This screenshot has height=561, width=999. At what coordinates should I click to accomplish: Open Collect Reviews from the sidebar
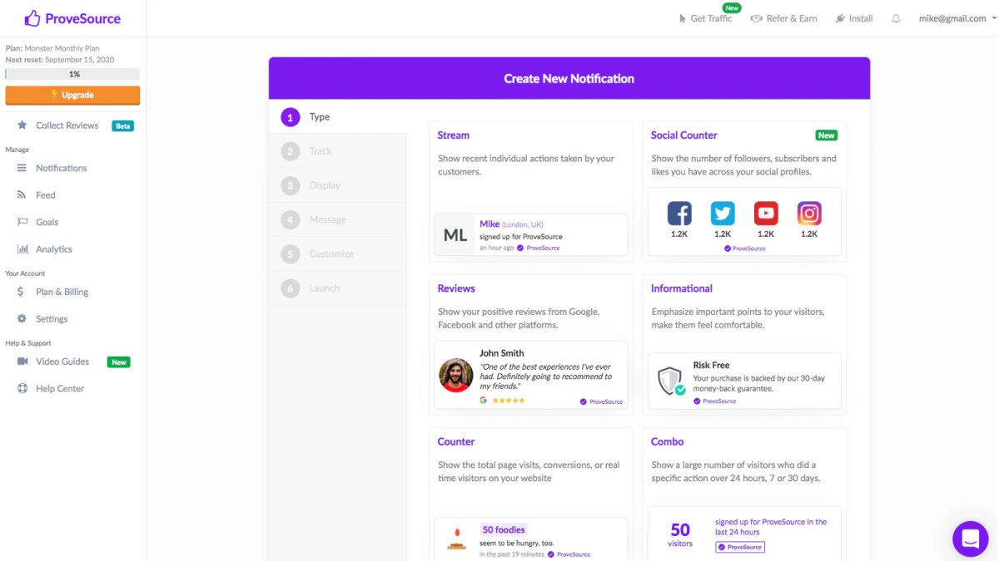coord(68,125)
